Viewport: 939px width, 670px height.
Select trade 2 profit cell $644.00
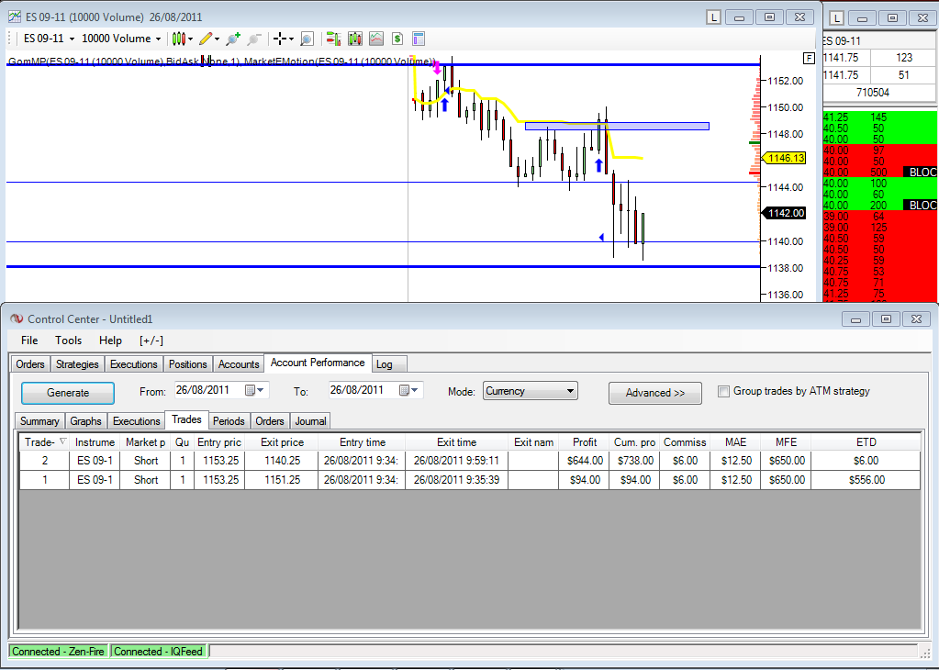[584, 461]
